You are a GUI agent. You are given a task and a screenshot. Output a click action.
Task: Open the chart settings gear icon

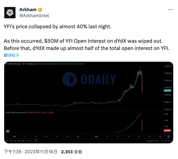[x=168, y=137]
